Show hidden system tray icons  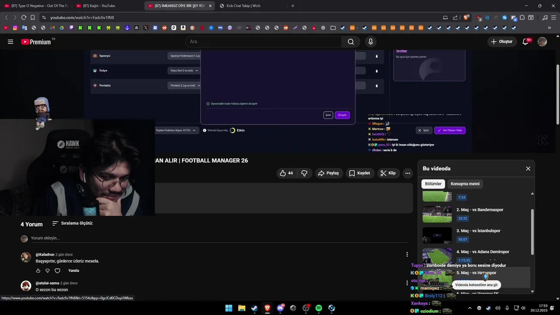coord(469,308)
